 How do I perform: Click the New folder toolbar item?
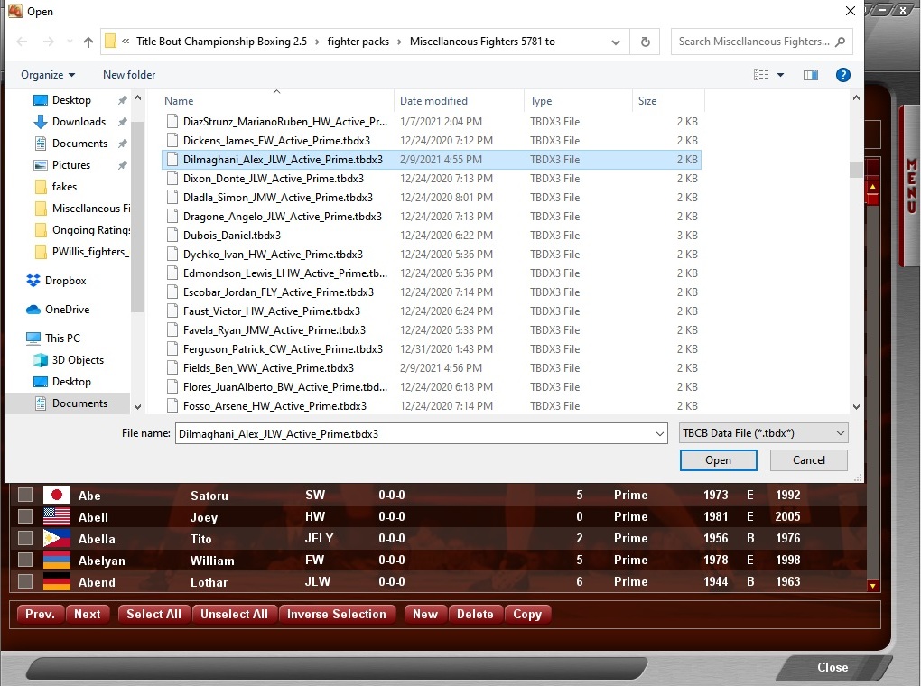(x=129, y=75)
